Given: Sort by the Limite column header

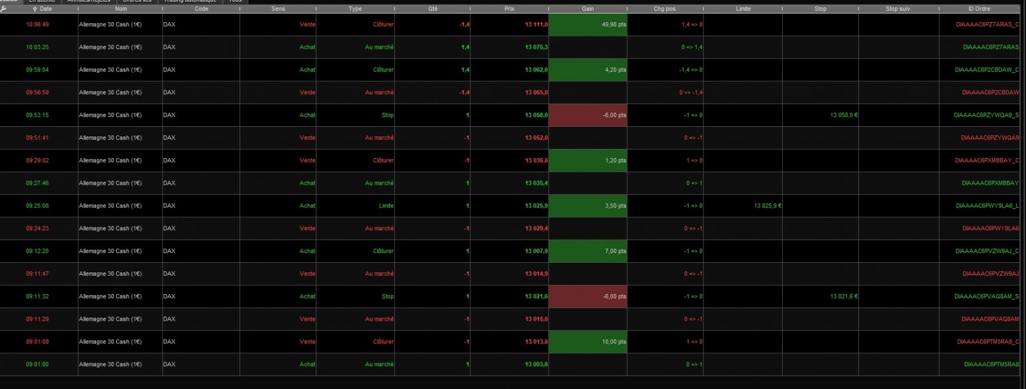Looking at the screenshot, I should point(743,9).
